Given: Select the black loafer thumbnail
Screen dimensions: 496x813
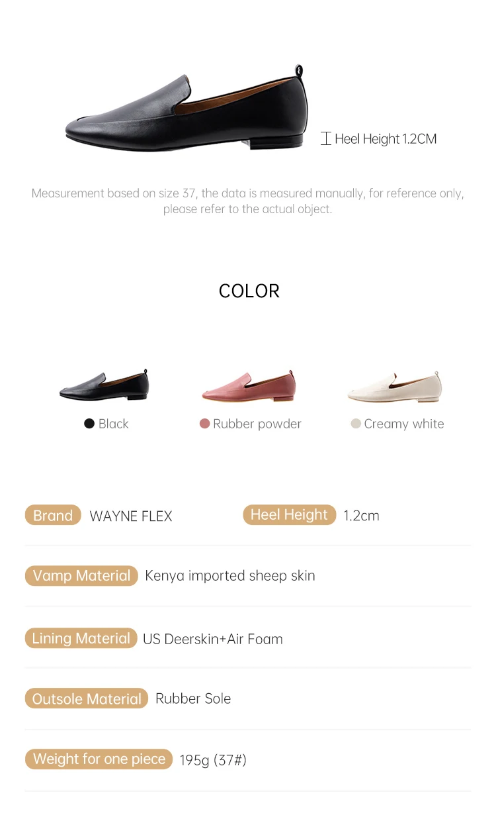Looking at the screenshot, I should (104, 385).
